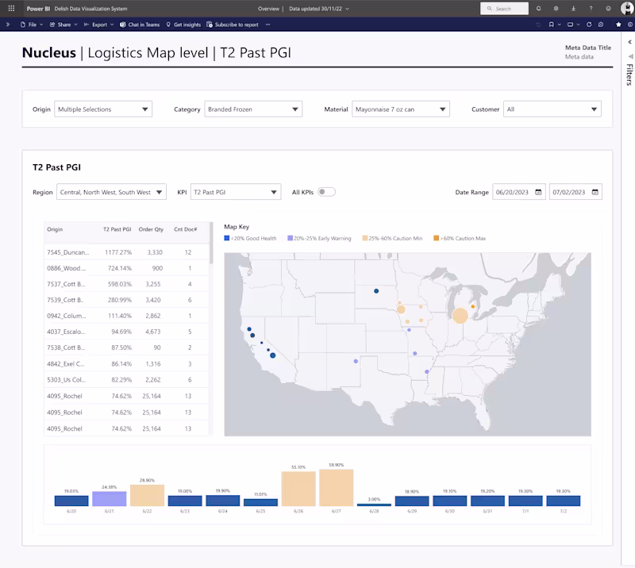This screenshot has width=635, height=568.
Task: Open the user profile avatar
Action: 626,9
